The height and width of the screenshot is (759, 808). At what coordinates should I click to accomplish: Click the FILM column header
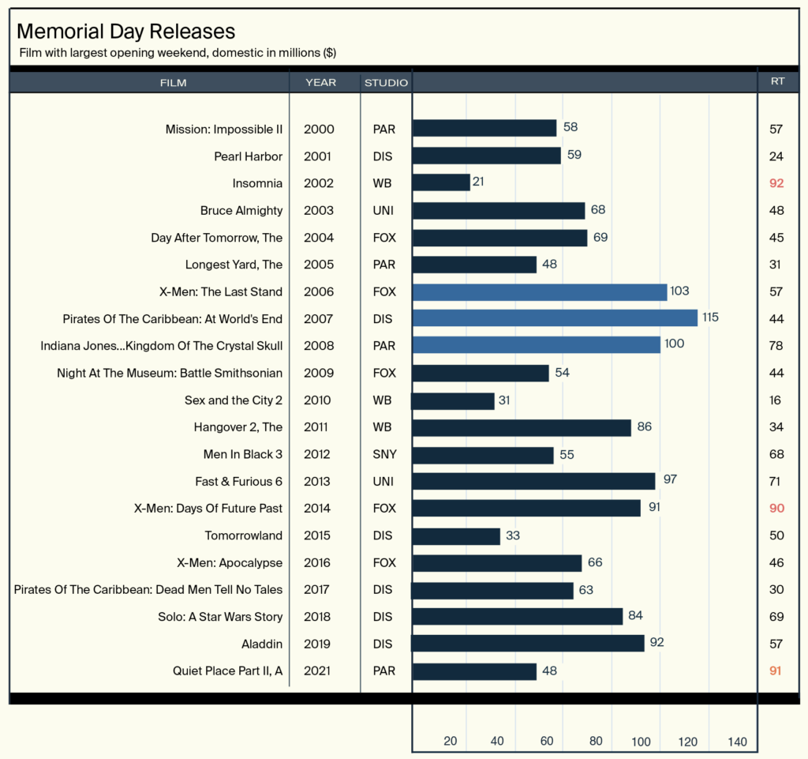pos(173,83)
